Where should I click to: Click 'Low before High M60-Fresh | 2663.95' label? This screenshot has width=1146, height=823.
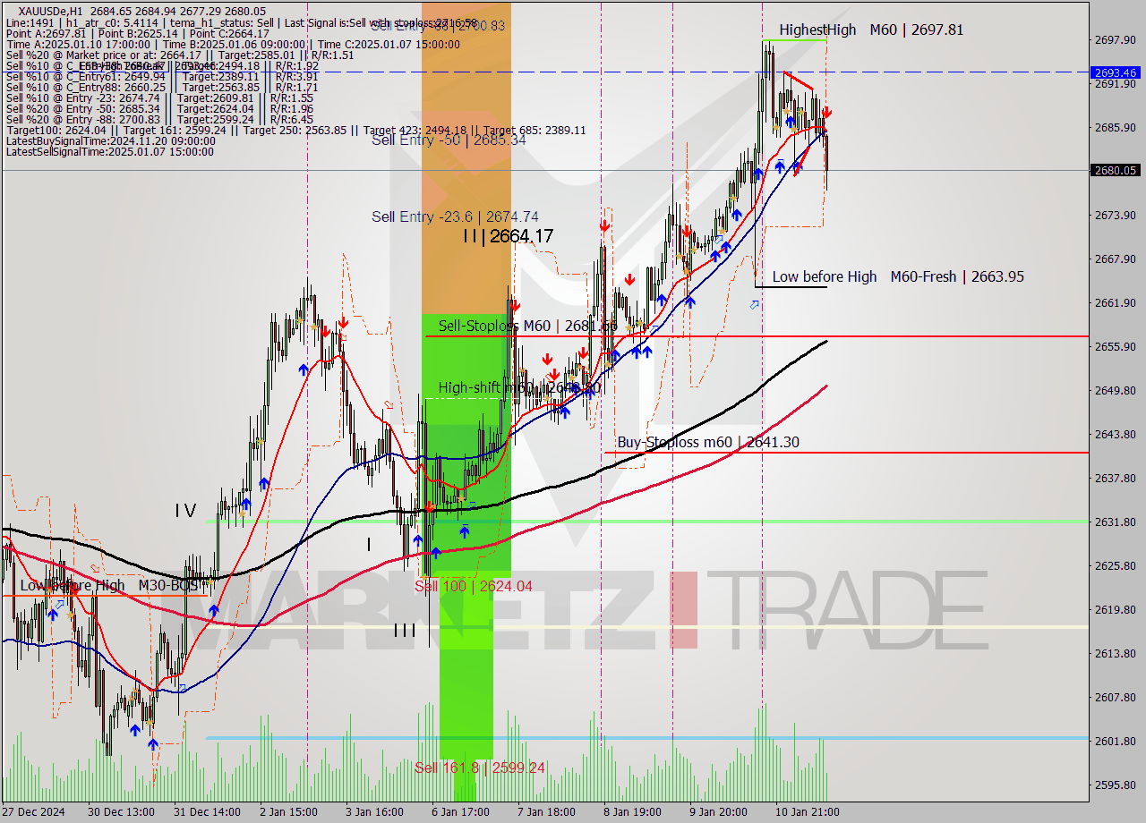(x=898, y=276)
